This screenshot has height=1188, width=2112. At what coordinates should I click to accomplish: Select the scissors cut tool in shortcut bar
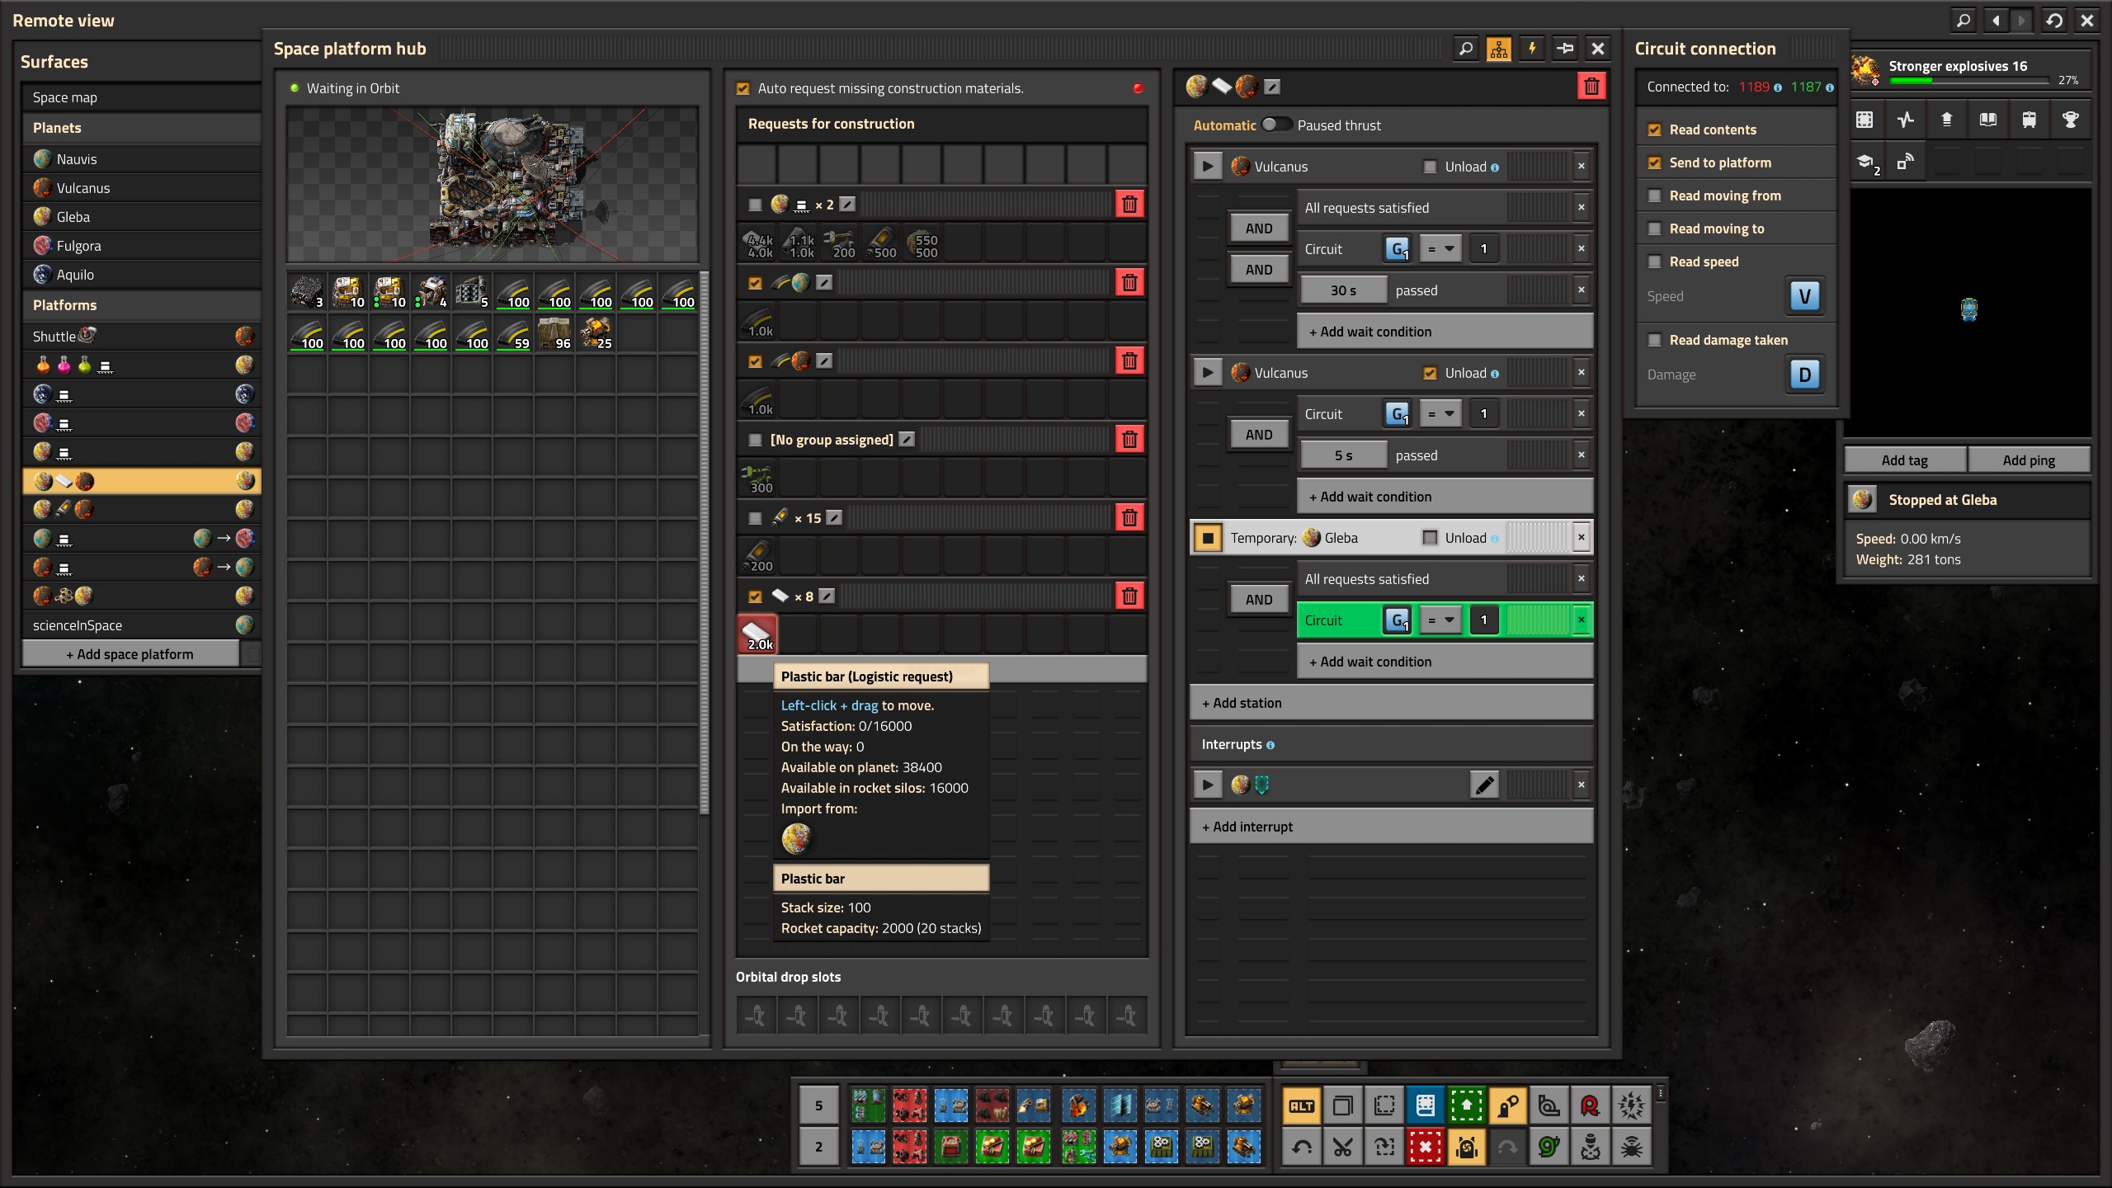(x=1343, y=1147)
